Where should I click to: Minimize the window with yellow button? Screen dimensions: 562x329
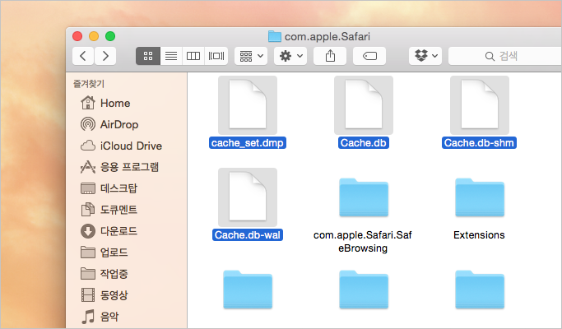pos(94,36)
